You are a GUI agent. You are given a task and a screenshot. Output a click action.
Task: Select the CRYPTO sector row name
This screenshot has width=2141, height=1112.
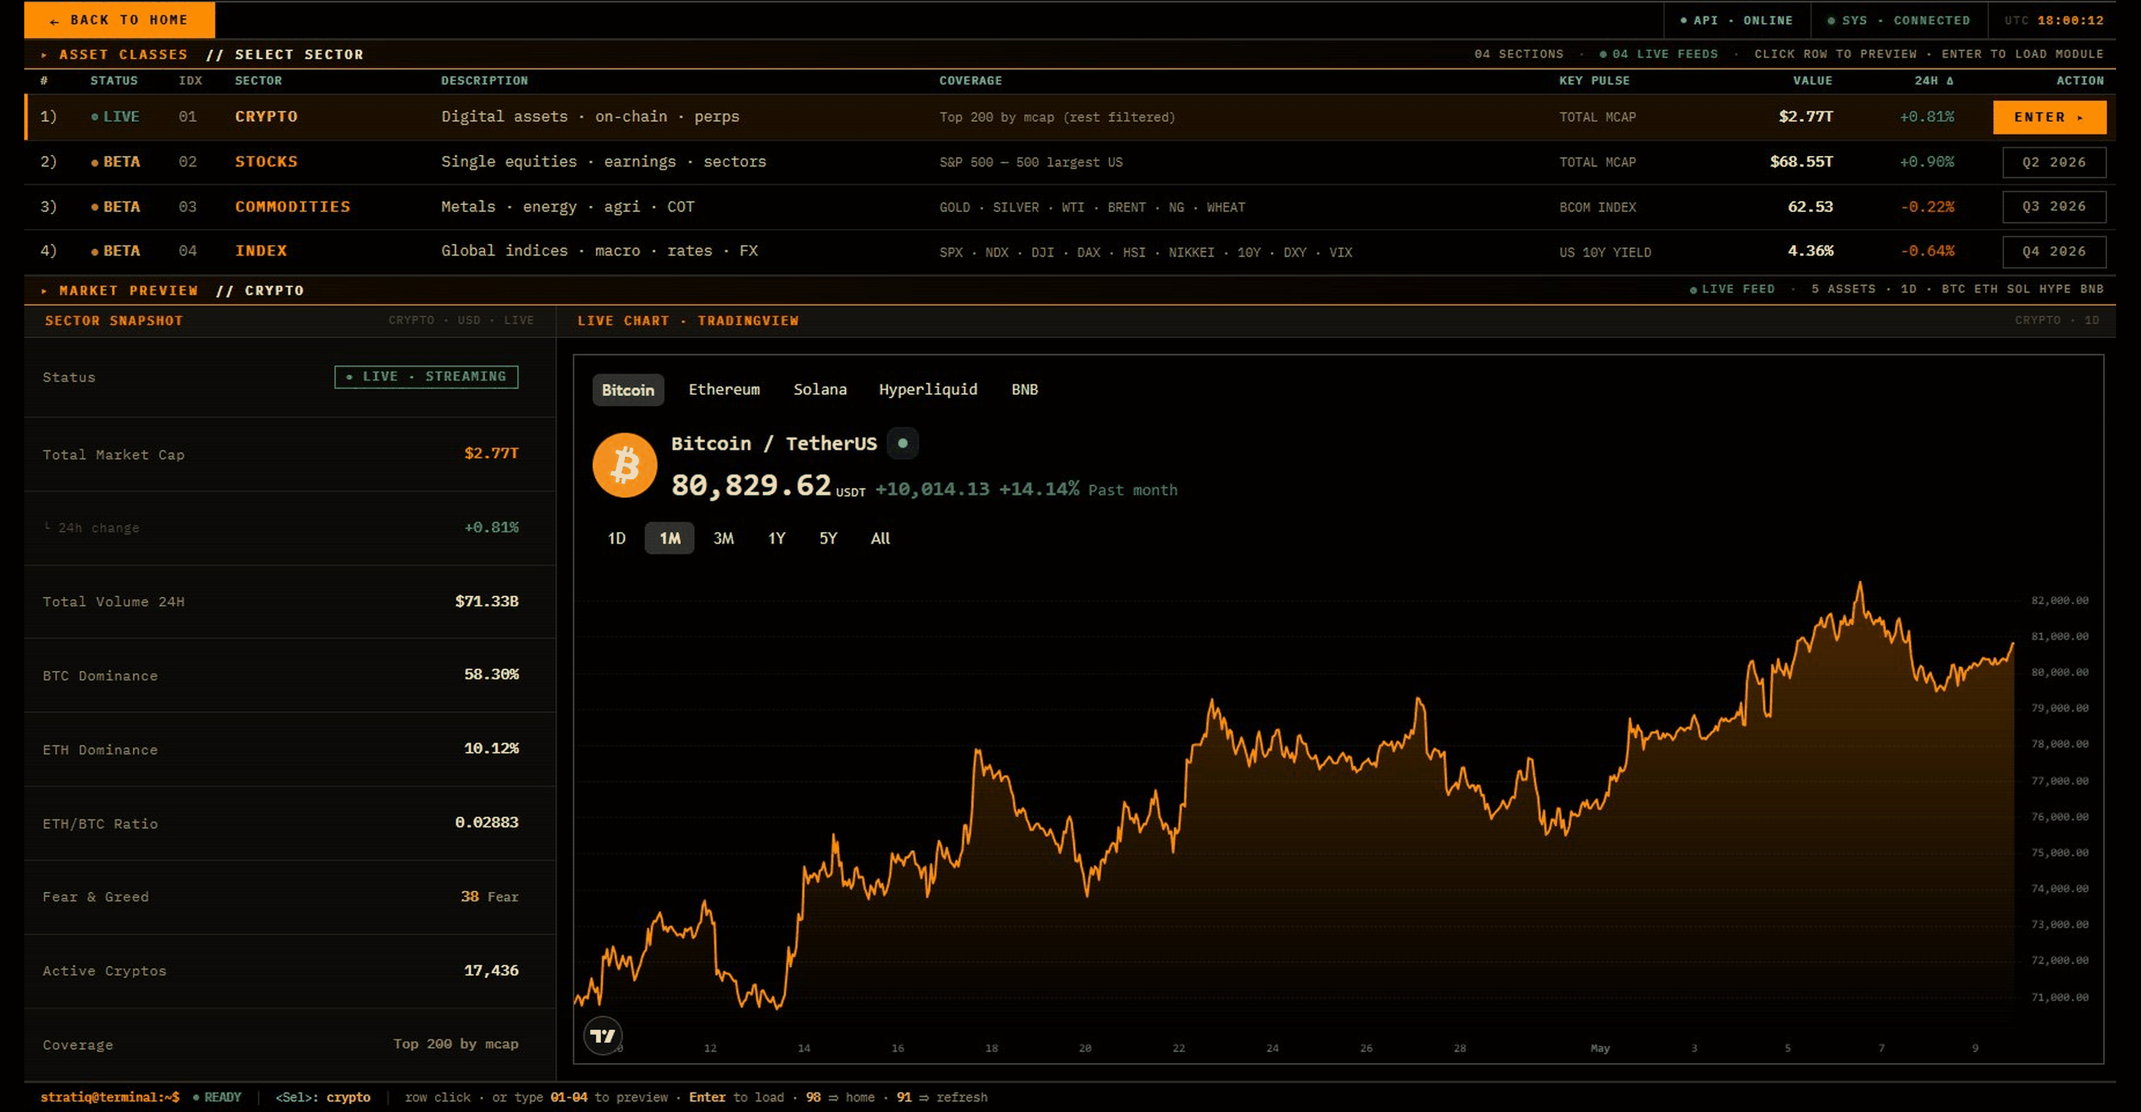266,116
